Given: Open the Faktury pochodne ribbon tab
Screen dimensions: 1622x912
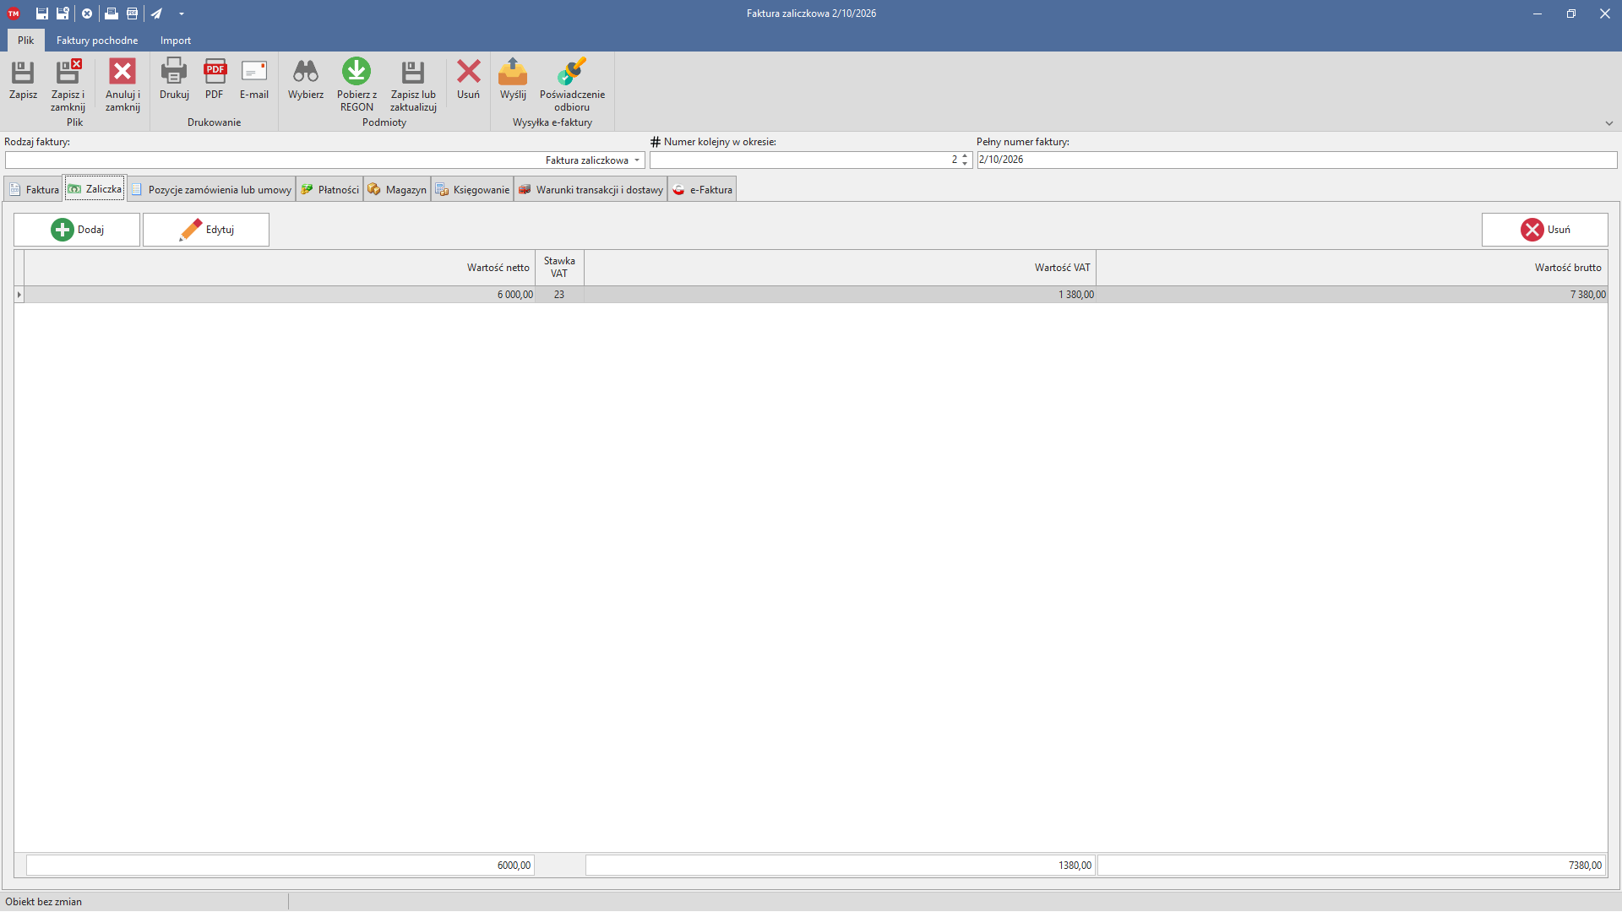Looking at the screenshot, I should coord(97,41).
